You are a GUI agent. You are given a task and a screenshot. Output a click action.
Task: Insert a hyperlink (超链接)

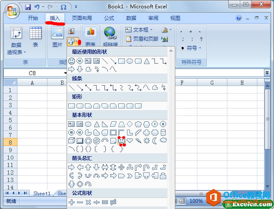pyautogui.click(x=110, y=37)
